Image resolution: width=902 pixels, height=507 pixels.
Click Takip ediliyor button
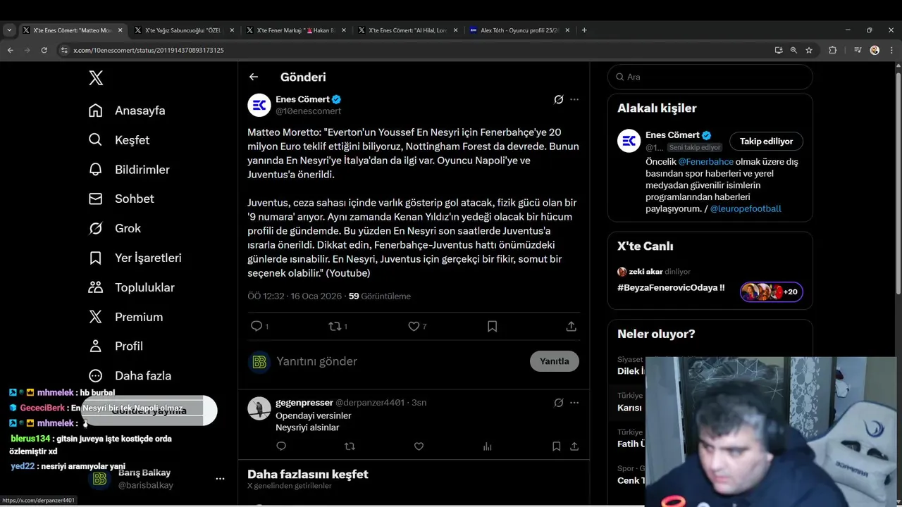(766, 141)
